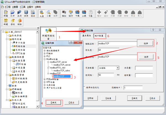Viewport: 166px width, 115px height.
Task: Click 选择 button beside 链路名称 field
Action: click(145, 44)
